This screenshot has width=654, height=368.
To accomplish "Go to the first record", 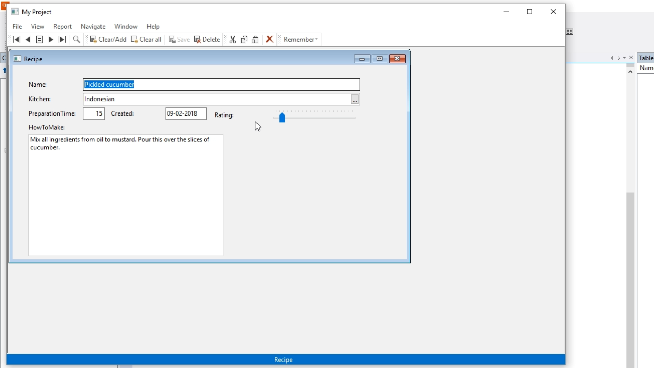I will pyautogui.click(x=16, y=40).
